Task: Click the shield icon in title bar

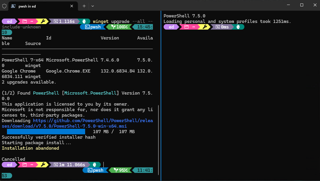Action: [x=4, y=6]
